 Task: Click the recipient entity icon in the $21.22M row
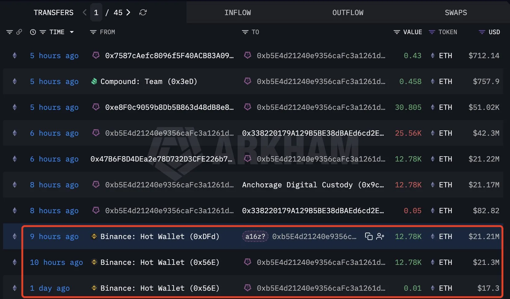click(x=247, y=159)
